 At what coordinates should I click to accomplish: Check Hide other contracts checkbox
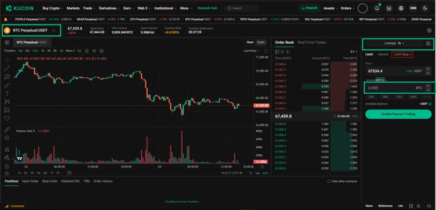pyautogui.click(x=329, y=181)
